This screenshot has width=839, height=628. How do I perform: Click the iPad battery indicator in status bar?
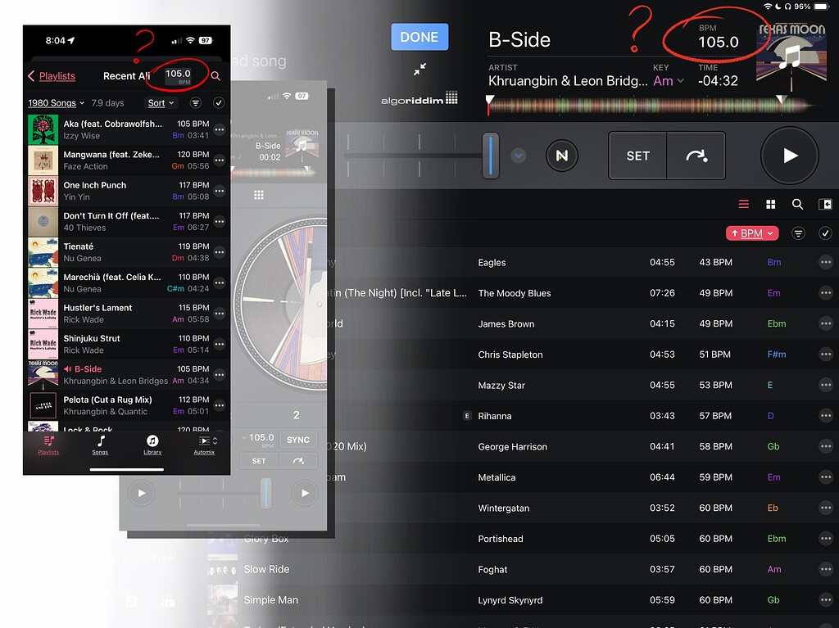tap(821, 7)
